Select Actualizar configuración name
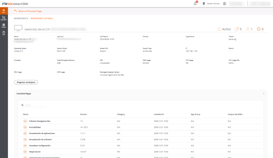This screenshot has height=158, width=273. click(40, 145)
